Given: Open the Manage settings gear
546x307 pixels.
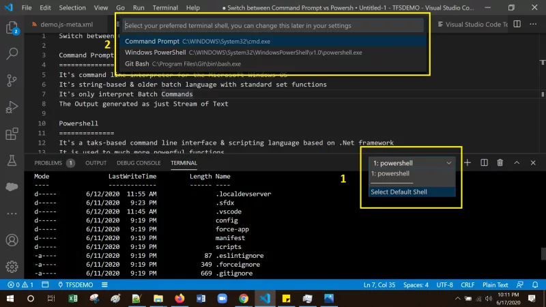Looking at the screenshot, I should coord(12,266).
